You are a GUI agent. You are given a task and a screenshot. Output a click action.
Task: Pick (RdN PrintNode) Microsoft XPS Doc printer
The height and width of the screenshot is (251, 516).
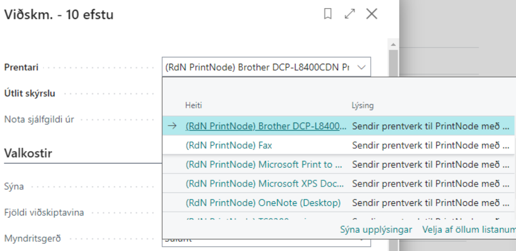click(x=265, y=184)
